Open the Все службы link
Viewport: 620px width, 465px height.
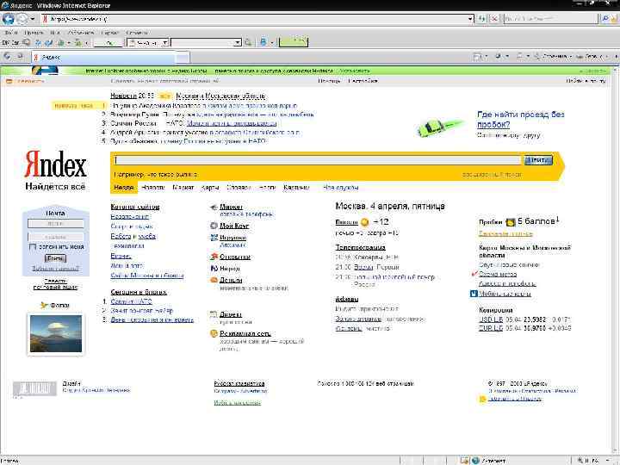[340, 188]
